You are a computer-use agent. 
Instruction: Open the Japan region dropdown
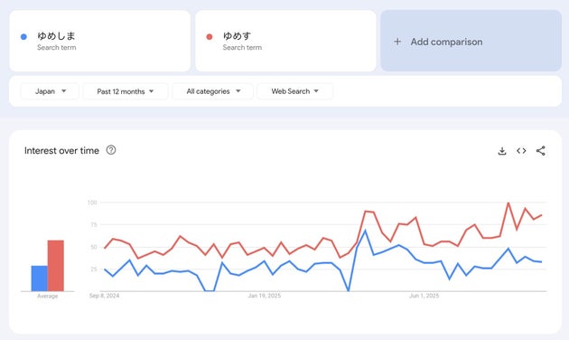click(50, 91)
